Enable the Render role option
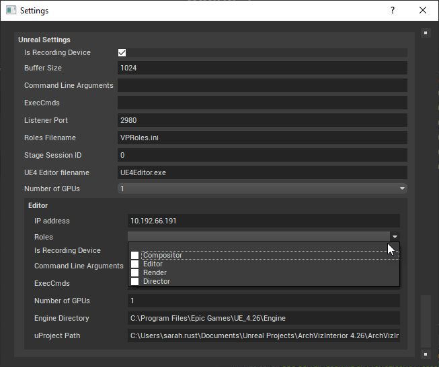Screen dimensions: 439x367 [135, 273]
